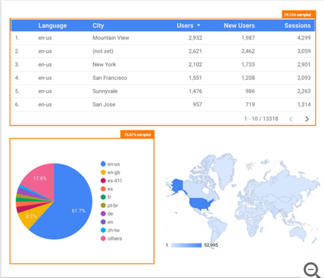Click the 79.75% sampled badge
The width and height of the screenshot is (324, 278).
297,15
